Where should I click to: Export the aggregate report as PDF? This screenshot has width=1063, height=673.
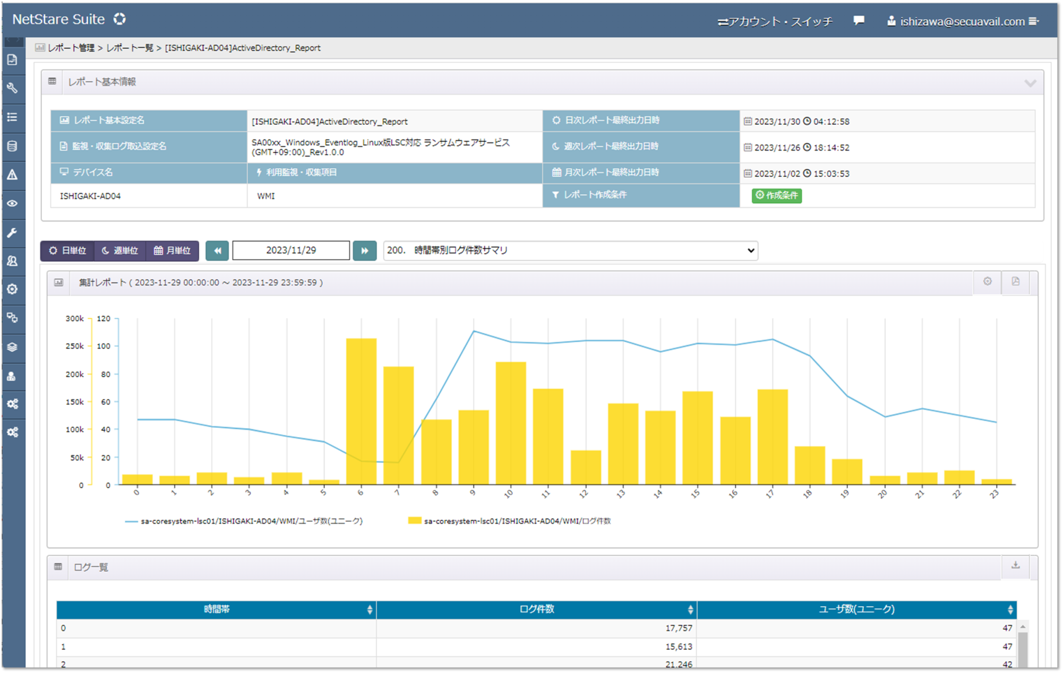(1015, 281)
